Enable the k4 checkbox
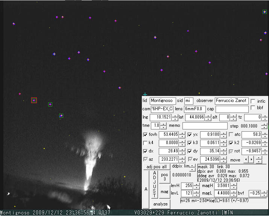 [x=145, y=143]
